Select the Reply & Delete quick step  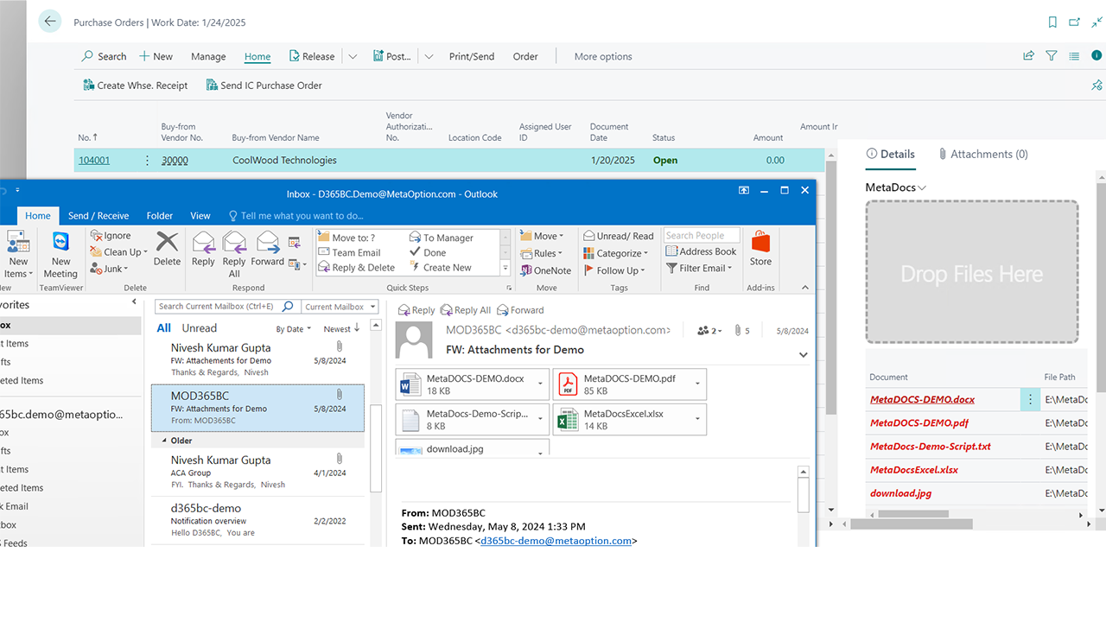coord(357,268)
